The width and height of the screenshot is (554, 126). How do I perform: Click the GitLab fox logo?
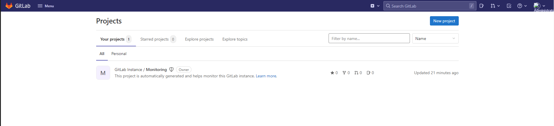coord(9,6)
